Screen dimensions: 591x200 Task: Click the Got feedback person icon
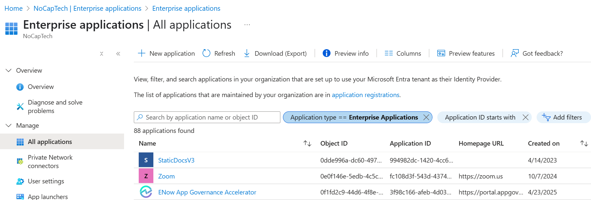(515, 53)
